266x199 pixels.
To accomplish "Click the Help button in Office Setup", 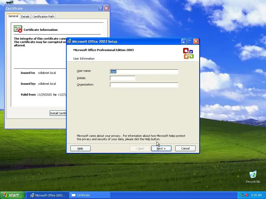I will (81, 148).
